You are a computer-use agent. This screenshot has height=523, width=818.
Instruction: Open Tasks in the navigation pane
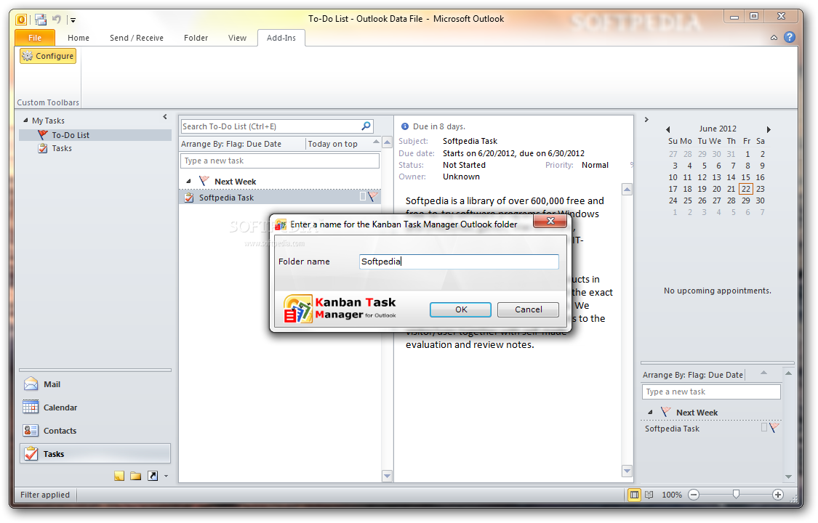point(95,454)
